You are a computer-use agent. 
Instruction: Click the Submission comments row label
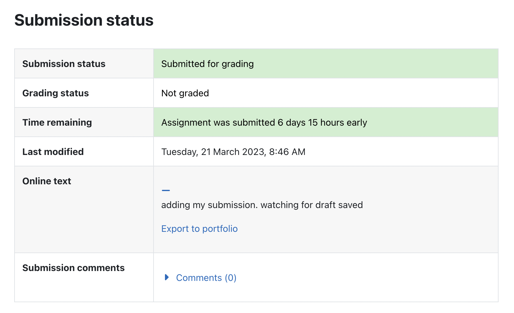[x=74, y=268]
